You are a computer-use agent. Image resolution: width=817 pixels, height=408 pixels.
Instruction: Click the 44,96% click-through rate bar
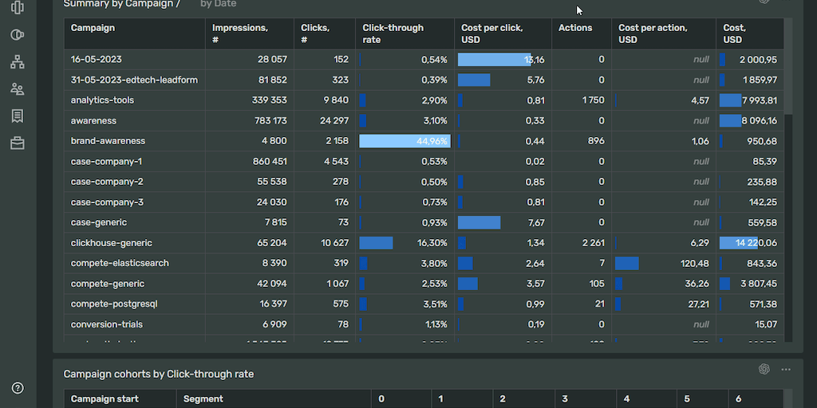(x=405, y=141)
